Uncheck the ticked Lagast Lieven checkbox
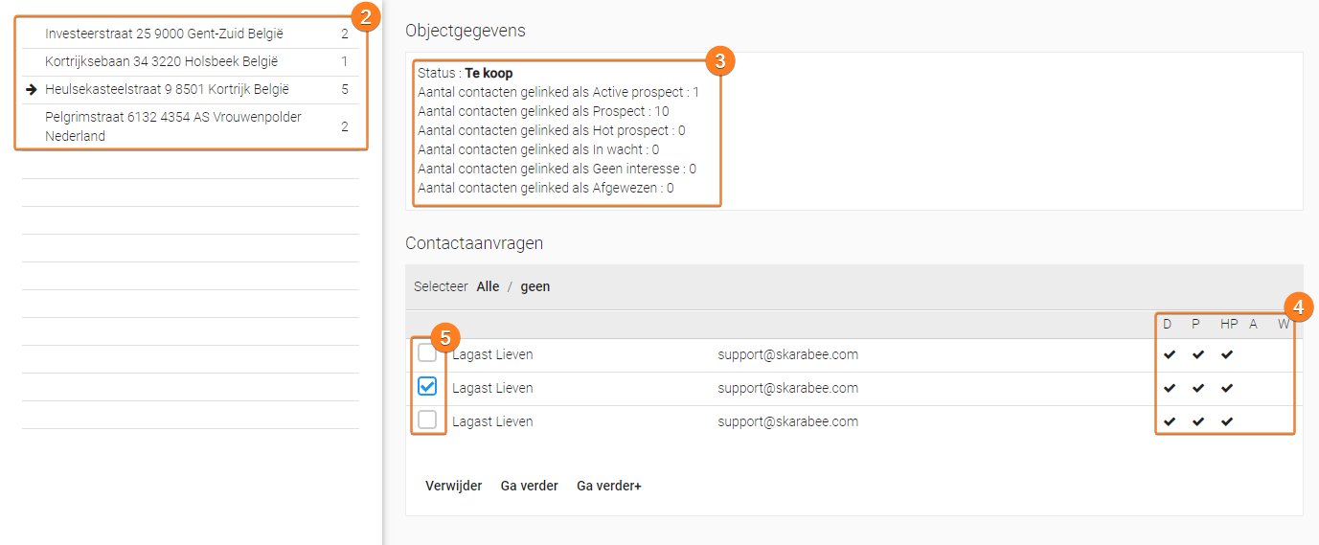 point(427,387)
